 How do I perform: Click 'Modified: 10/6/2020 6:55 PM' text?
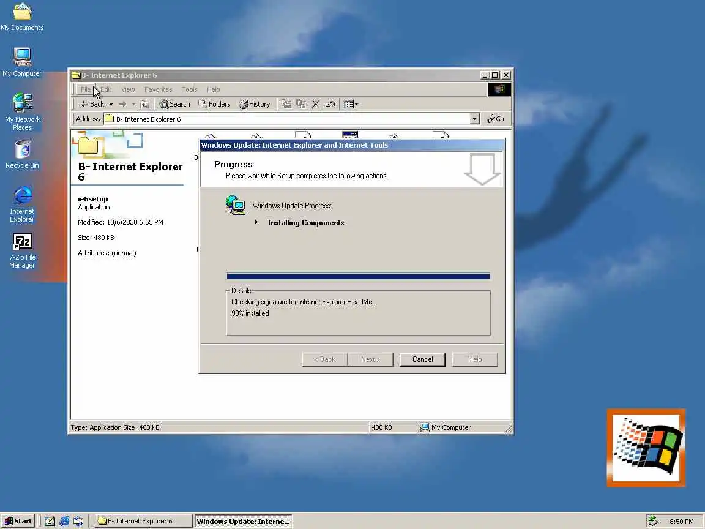coord(121,222)
